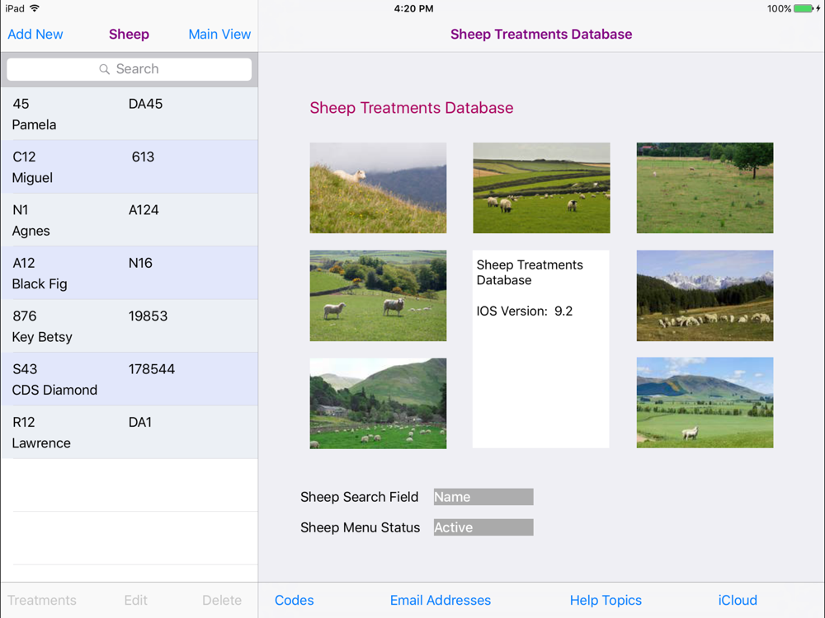The width and height of the screenshot is (825, 618).
Task: Show Help Topics
Action: [x=606, y=600]
